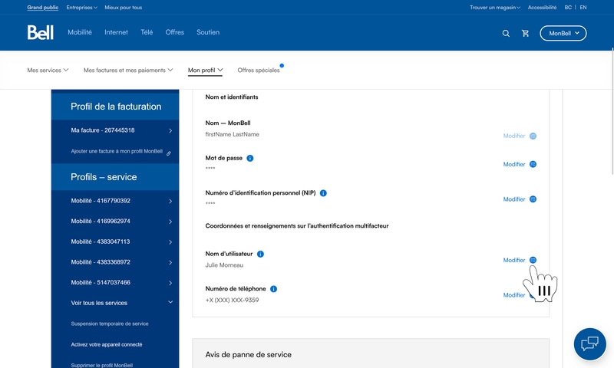Select the Mobilité - 5147037466 profile
614x368 pixels.
(101, 282)
